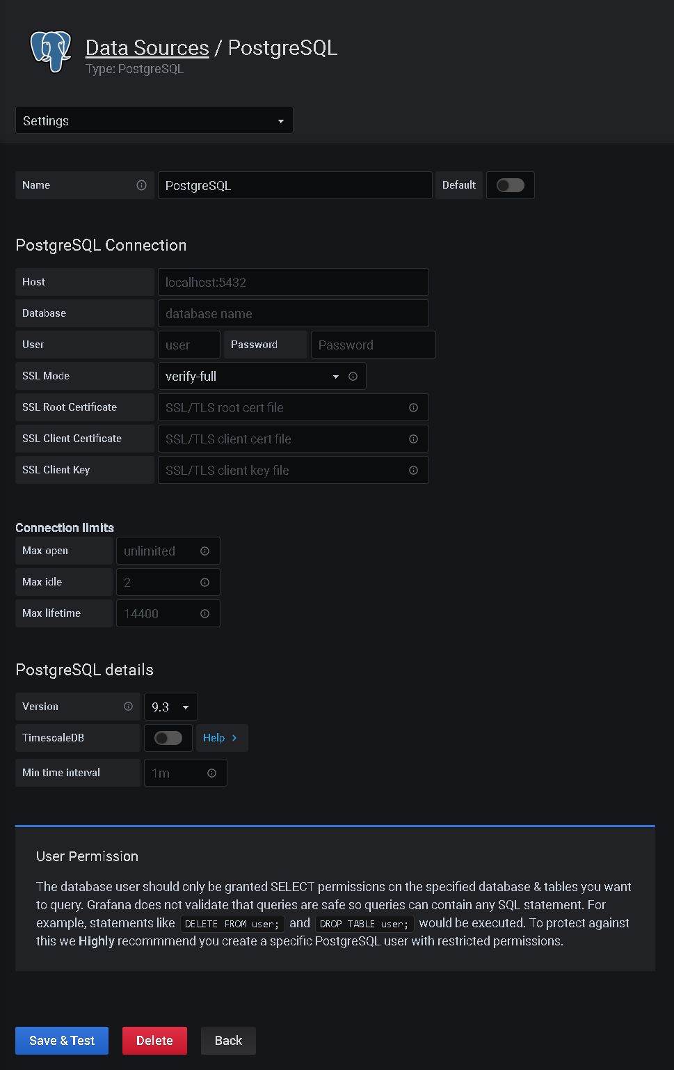Viewport: 674px width, 1070px height.
Task: Click the info icon in SSL Client Certificate field
Action: [x=413, y=439]
